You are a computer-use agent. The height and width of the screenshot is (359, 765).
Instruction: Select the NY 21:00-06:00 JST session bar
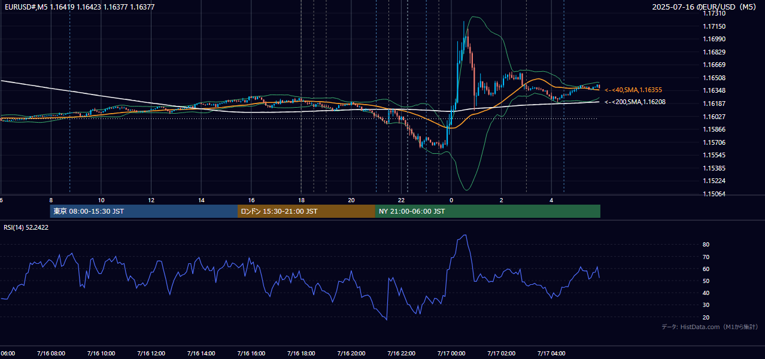pyautogui.click(x=488, y=211)
